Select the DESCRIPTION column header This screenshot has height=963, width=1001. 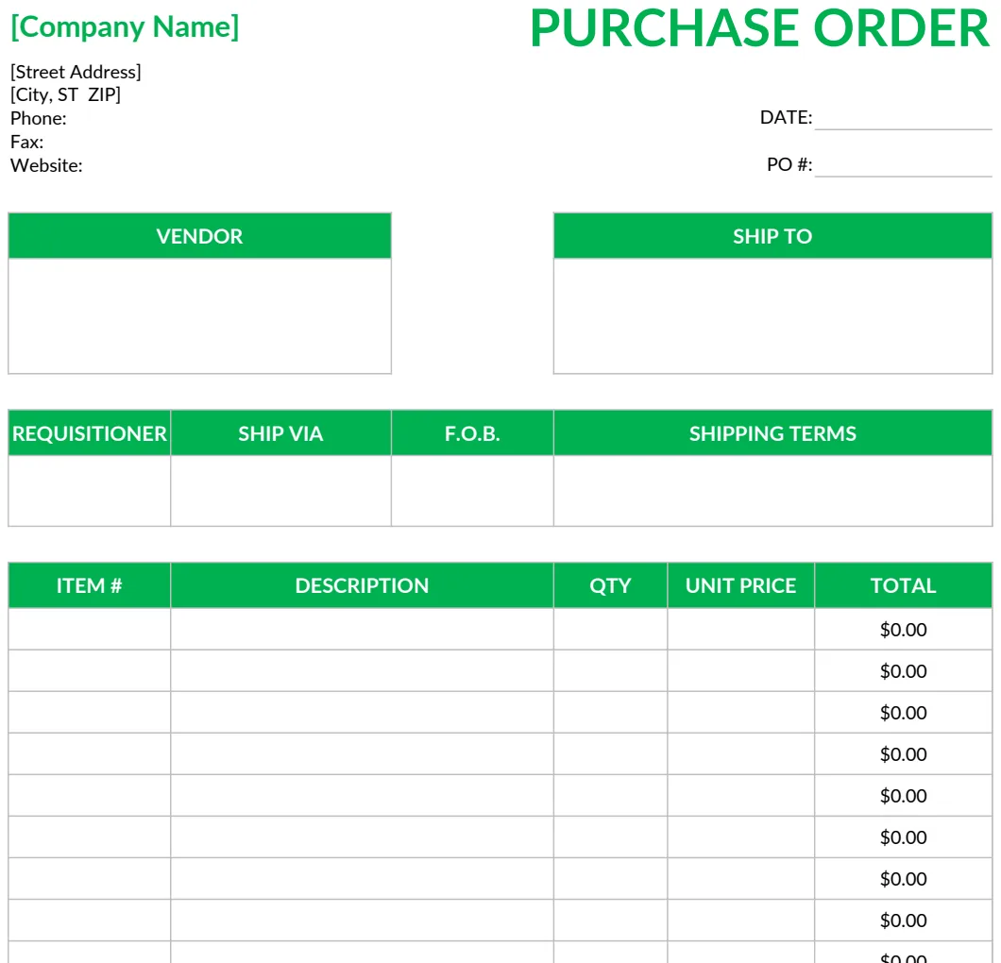pos(362,585)
